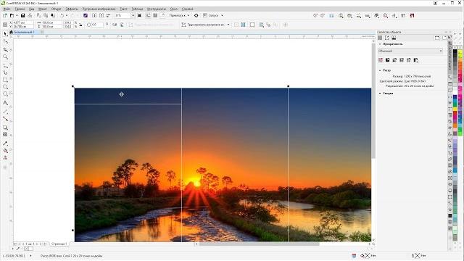The image size is (464, 261).
Task: Collapse the Растр section in properties panel
Action: click(380, 70)
